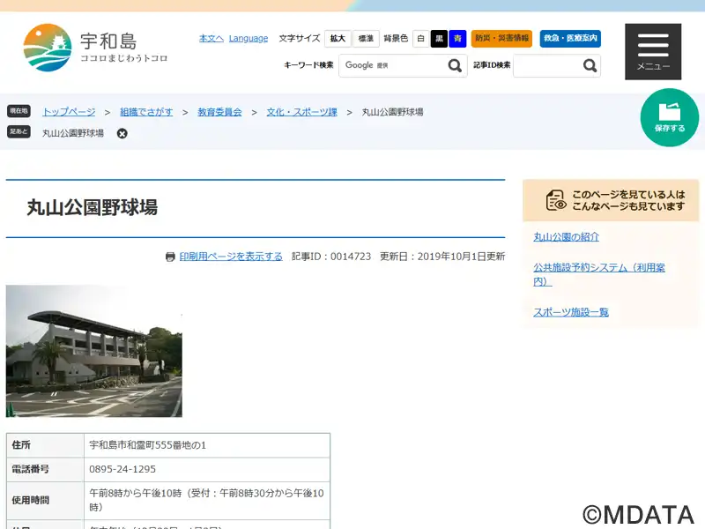Viewport: 705px width, 529px height.
Task: Go to 教育委員会 in breadcrumb
Action: pyautogui.click(x=219, y=112)
